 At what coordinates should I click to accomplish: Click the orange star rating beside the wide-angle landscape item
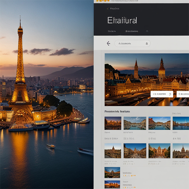(129, 176)
